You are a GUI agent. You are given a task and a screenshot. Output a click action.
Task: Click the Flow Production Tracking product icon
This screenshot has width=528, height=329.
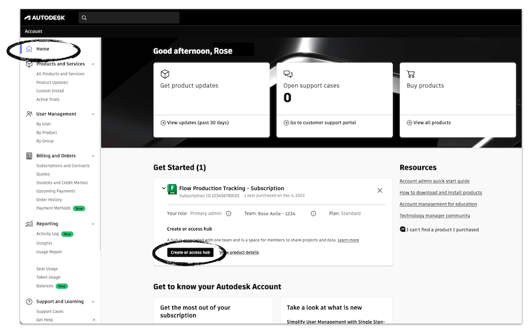click(x=172, y=189)
